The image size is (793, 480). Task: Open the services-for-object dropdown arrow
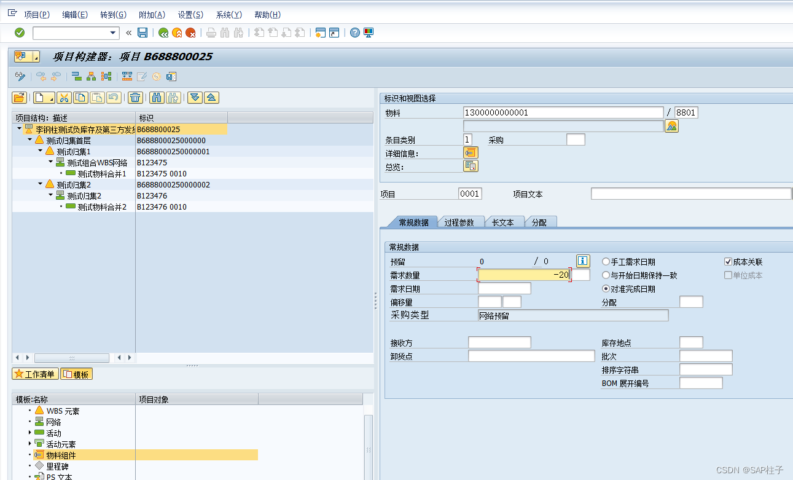[36, 57]
